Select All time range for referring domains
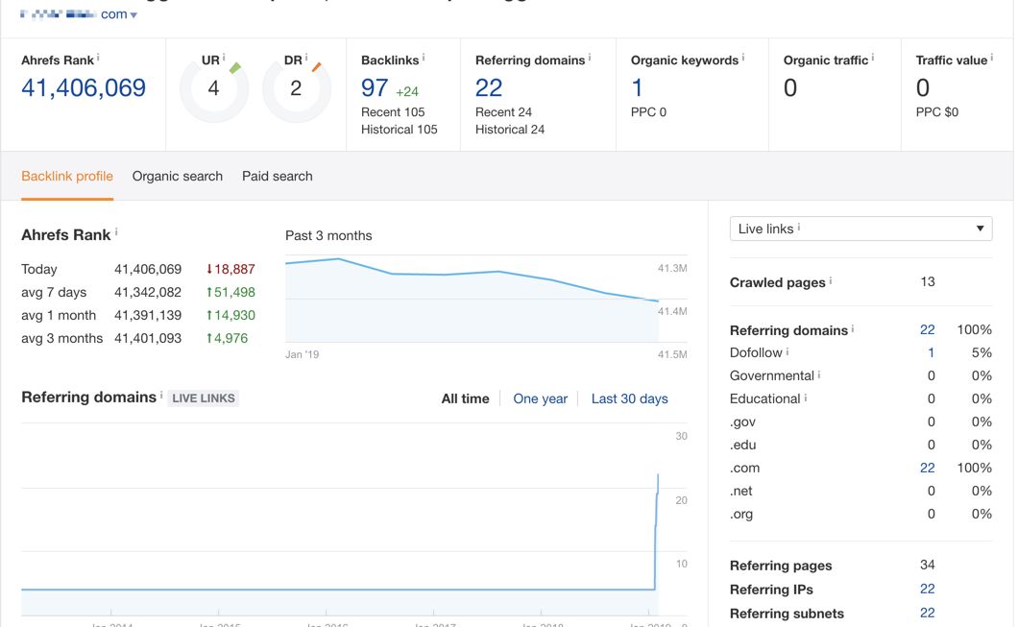Screen dimensions: 1018x627 [465, 398]
